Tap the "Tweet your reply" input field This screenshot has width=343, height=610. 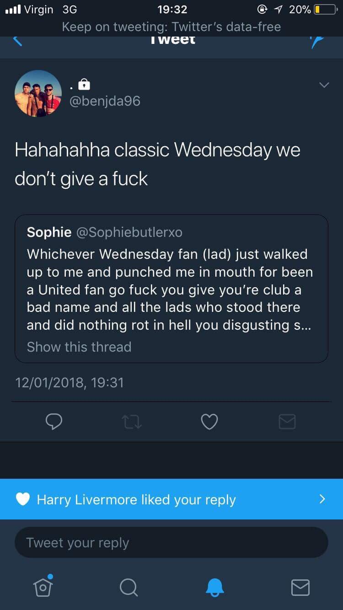pyautogui.click(x=171, y=543)
